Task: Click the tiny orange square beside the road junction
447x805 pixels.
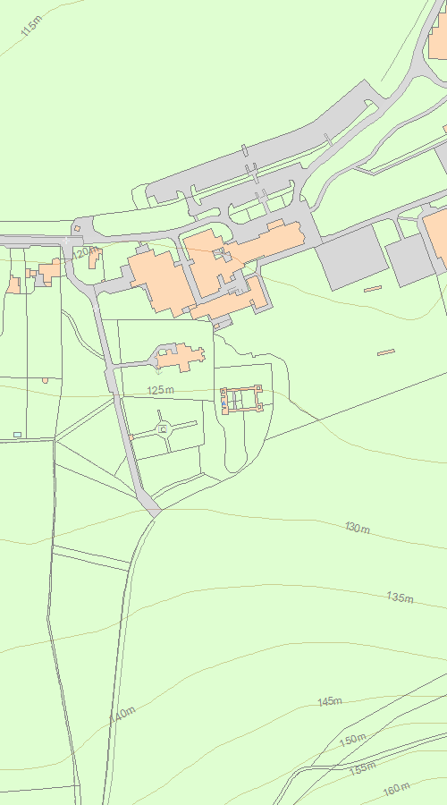Action: pyautogui.click(x=77, y=228)
